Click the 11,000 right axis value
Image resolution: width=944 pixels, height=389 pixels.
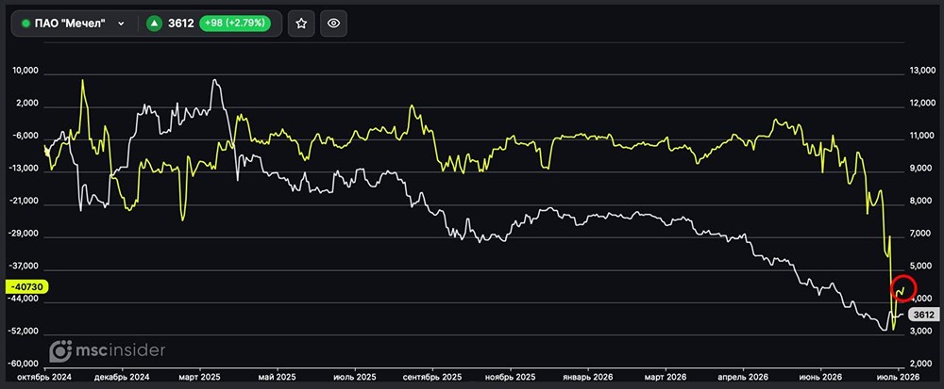point(920,137)
